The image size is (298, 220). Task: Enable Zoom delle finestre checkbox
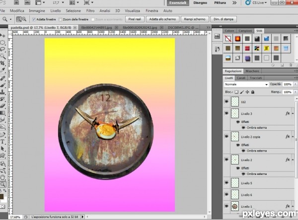coord(60,19)
